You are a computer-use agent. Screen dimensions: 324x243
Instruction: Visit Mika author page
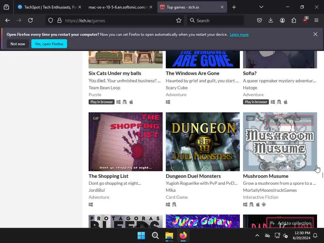pos(171,190)
